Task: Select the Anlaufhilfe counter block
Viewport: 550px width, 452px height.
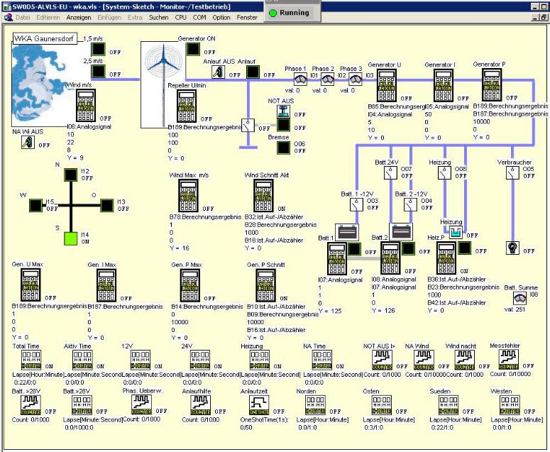Action: [201, 405]
